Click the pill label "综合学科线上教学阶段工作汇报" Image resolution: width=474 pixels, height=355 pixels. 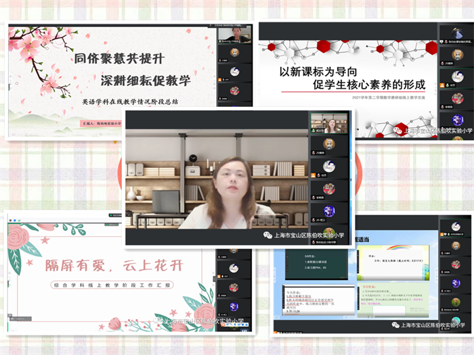pos(112,285)
